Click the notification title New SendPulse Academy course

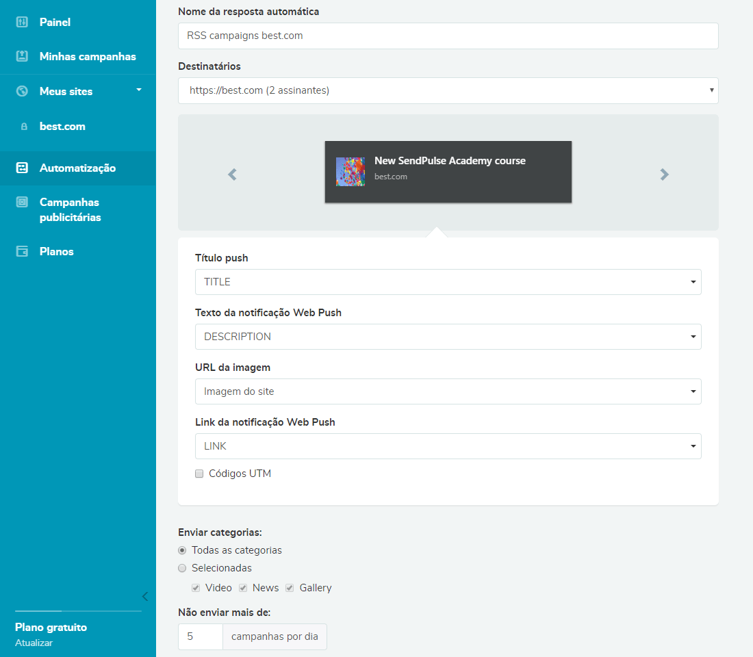pos(450,161)
